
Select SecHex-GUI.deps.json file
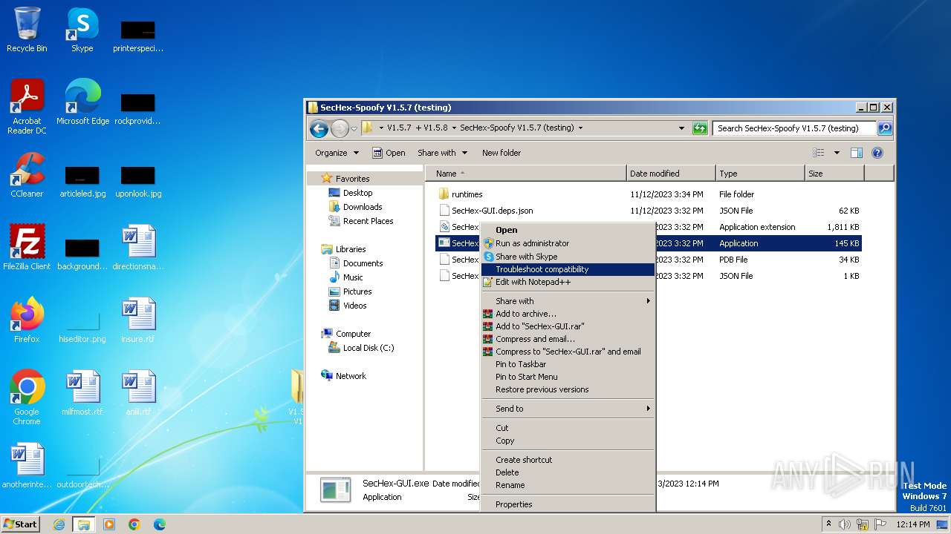(x=492, y=211)
